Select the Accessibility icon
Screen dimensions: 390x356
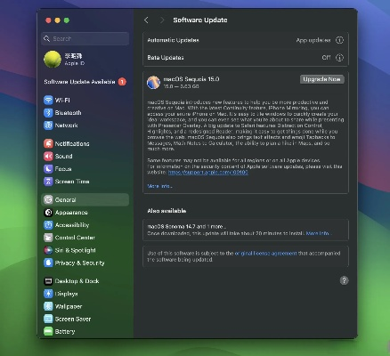(48, 225)
